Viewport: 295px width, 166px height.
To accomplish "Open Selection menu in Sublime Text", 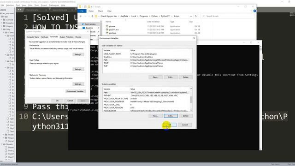I will tap(10, 5).
